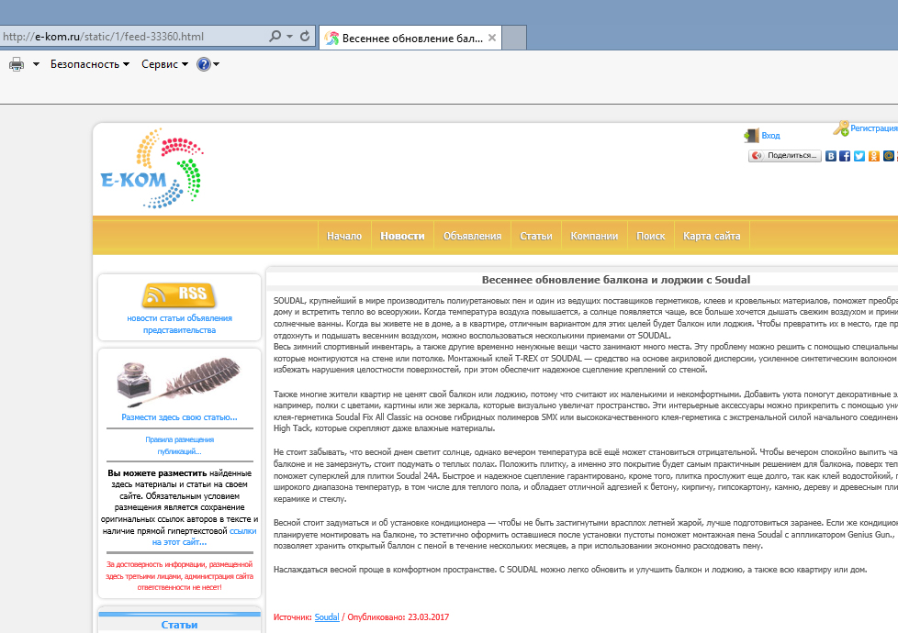Screen dimensions: 898x633
Task: Open Объявления in navigation bar
Action: tap(472, 236)
